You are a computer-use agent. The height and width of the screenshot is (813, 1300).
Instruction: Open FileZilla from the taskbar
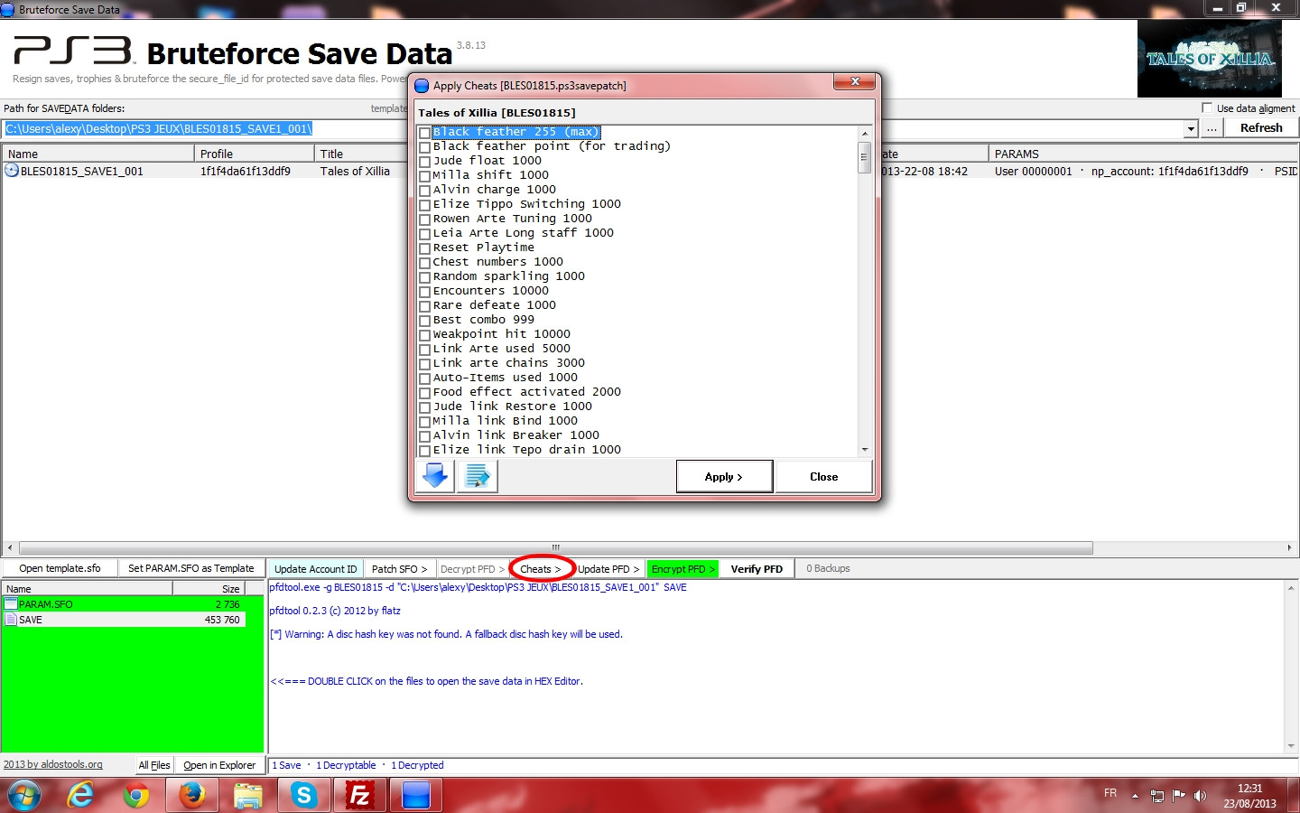359,795
